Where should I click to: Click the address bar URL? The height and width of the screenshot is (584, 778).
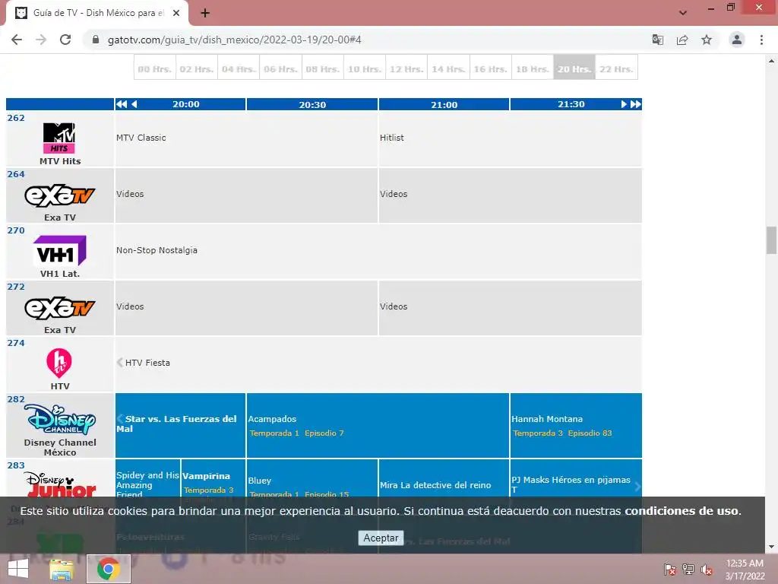pyautogui.click(x=234, y=40)
